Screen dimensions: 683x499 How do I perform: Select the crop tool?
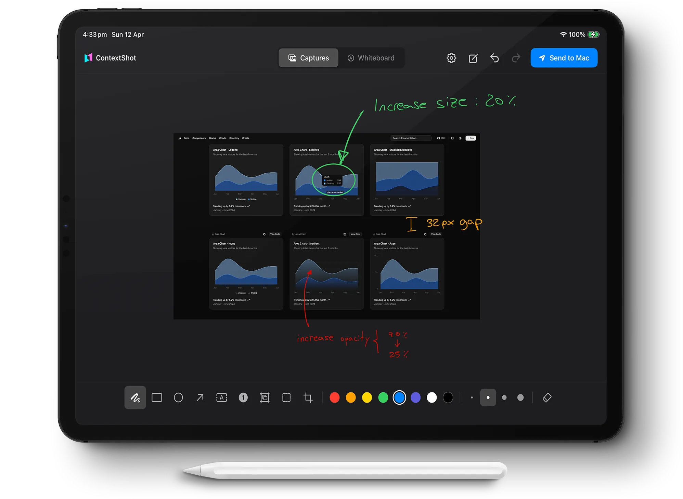(308, 397)
